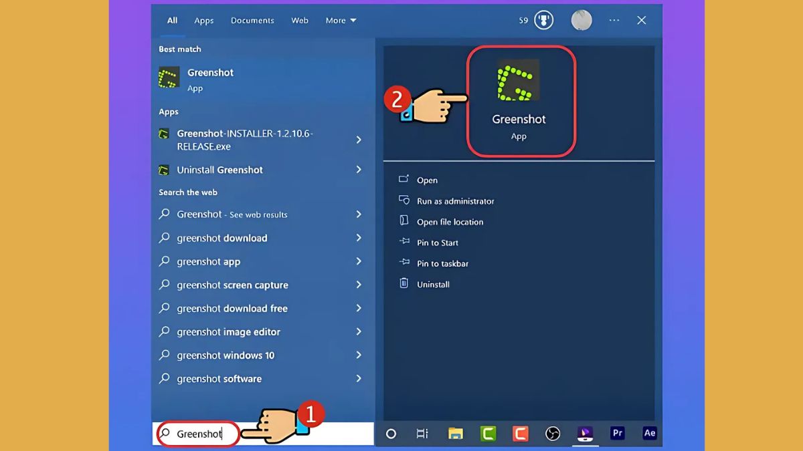This screenshot has height=451, width=803.
Task: Click the Uninstall trash icon
Action: 404,283
